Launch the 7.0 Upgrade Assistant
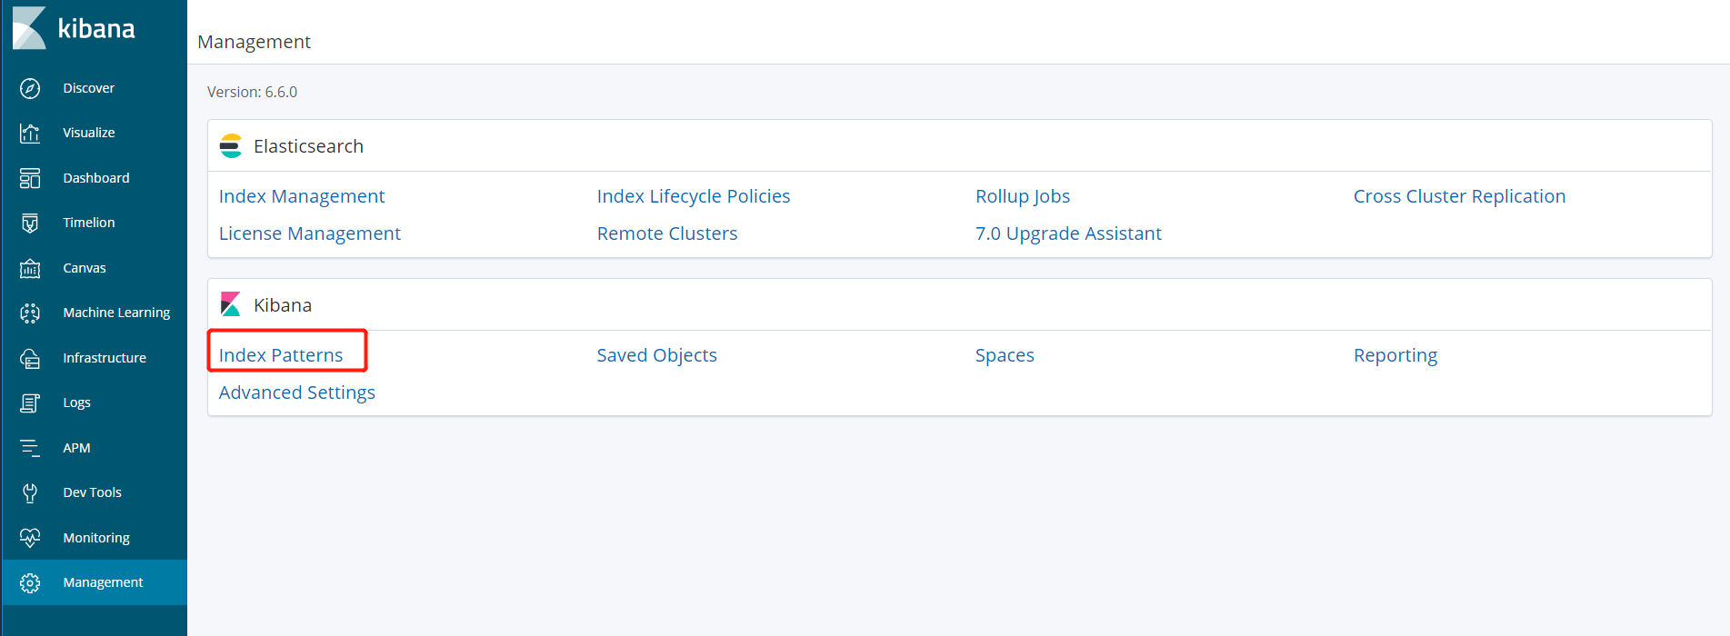 click(x=1068, y=234)
